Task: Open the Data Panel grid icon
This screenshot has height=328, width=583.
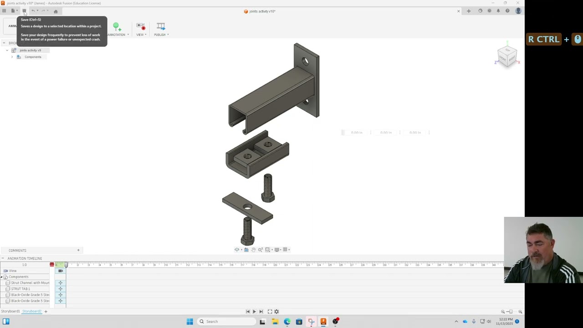Action: pyautogui.click(x=4, y=11)
